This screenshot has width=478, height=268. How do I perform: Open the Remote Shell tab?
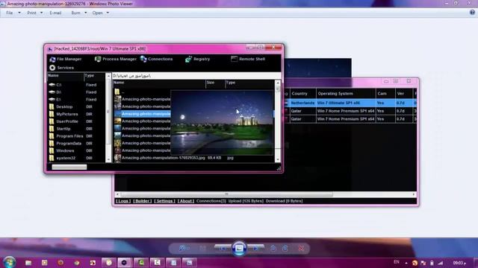tap(248, 59)
